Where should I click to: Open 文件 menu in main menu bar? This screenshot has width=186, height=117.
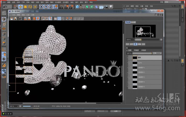tap(4, 2)
